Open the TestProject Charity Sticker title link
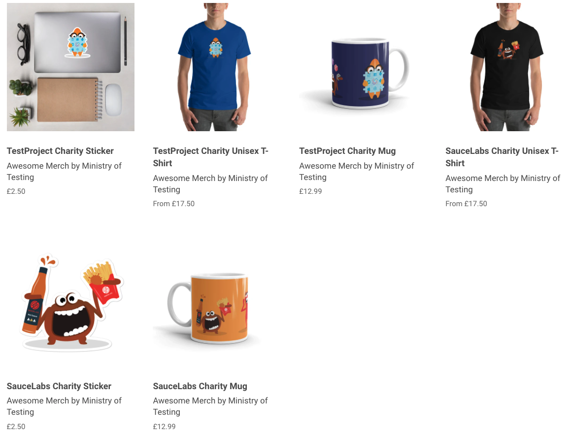 [60, 151]
